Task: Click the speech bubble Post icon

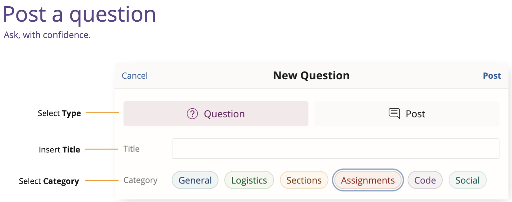Action: (394, 113)
